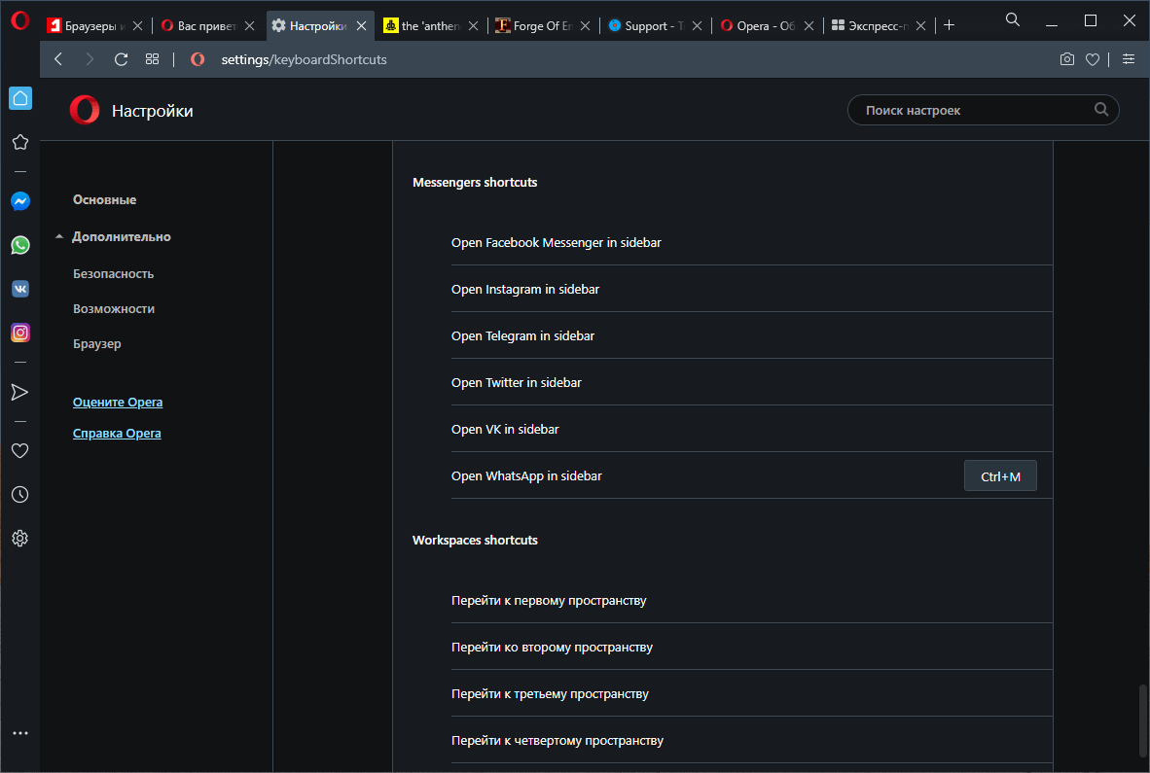Viewport: 1150px width, 773px height.
Task: Open Instagram icon in the sidebar
Action: click(x=20, y=333)
